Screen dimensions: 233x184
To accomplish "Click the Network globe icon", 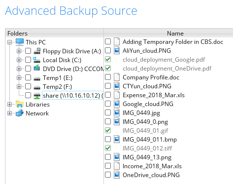I will click(x=20, y=113).
